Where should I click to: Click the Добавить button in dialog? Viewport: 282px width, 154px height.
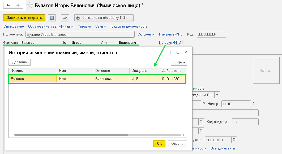19,62
